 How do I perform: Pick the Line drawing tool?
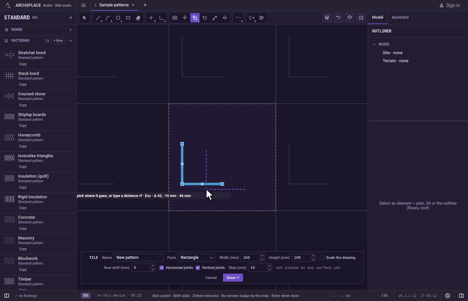tap(98, 18)
